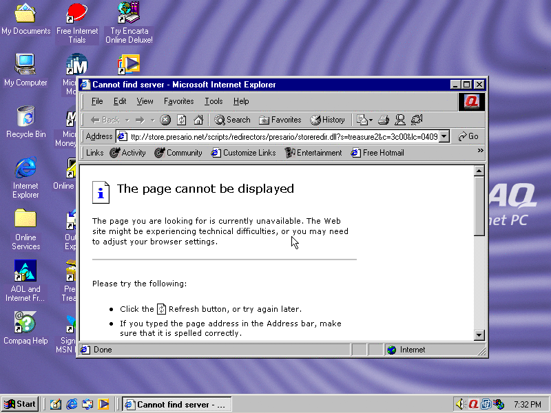Open the Forward history dropdown arrow
The image size is (551, 413).
[x=152, y=120]
